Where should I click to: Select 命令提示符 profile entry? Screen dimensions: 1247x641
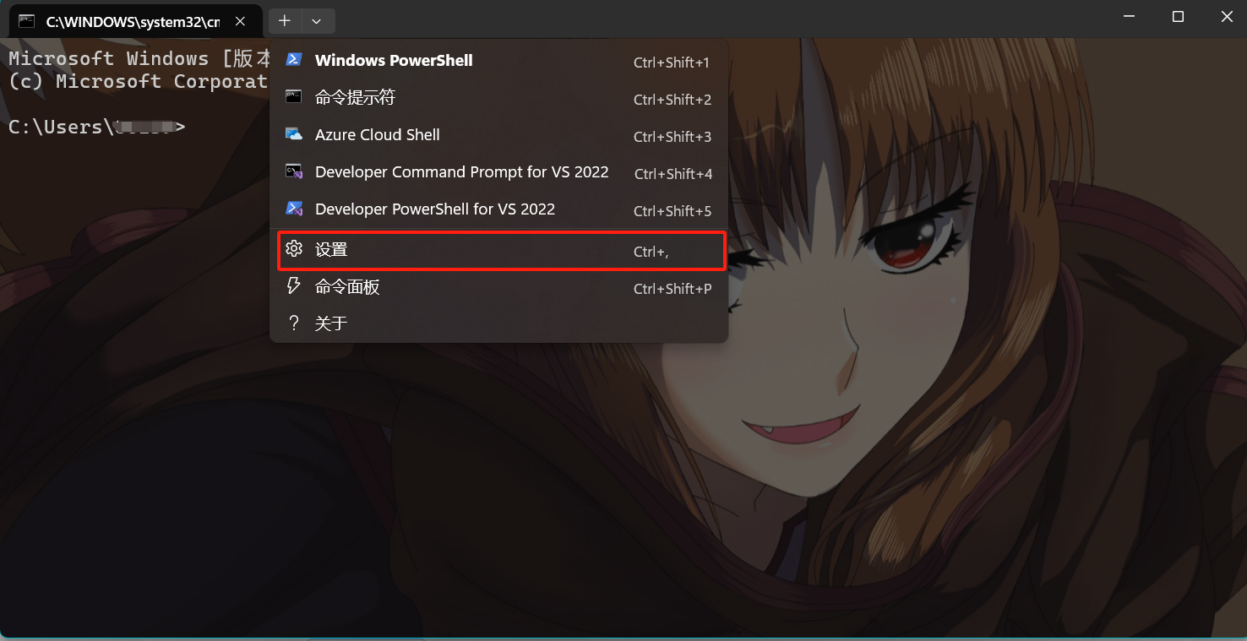point(498,98)
